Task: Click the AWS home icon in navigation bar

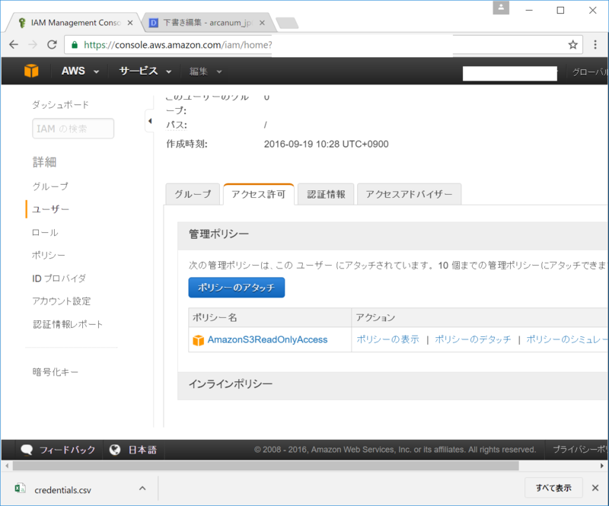Action: coord(30,70)
